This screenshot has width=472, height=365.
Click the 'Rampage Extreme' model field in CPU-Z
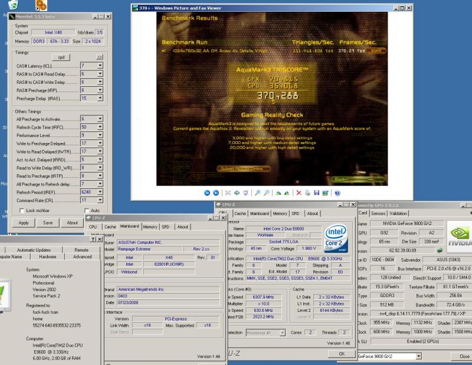click(150, 249)
